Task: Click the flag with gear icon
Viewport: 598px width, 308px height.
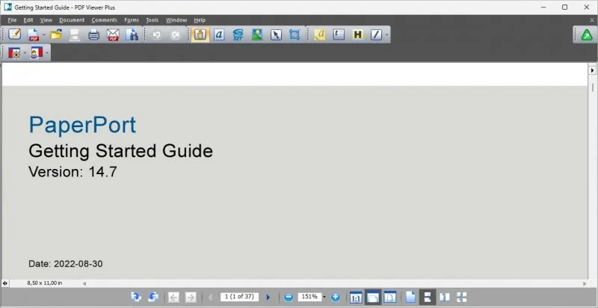Action: pyautogui.click(x=14, y=53)
